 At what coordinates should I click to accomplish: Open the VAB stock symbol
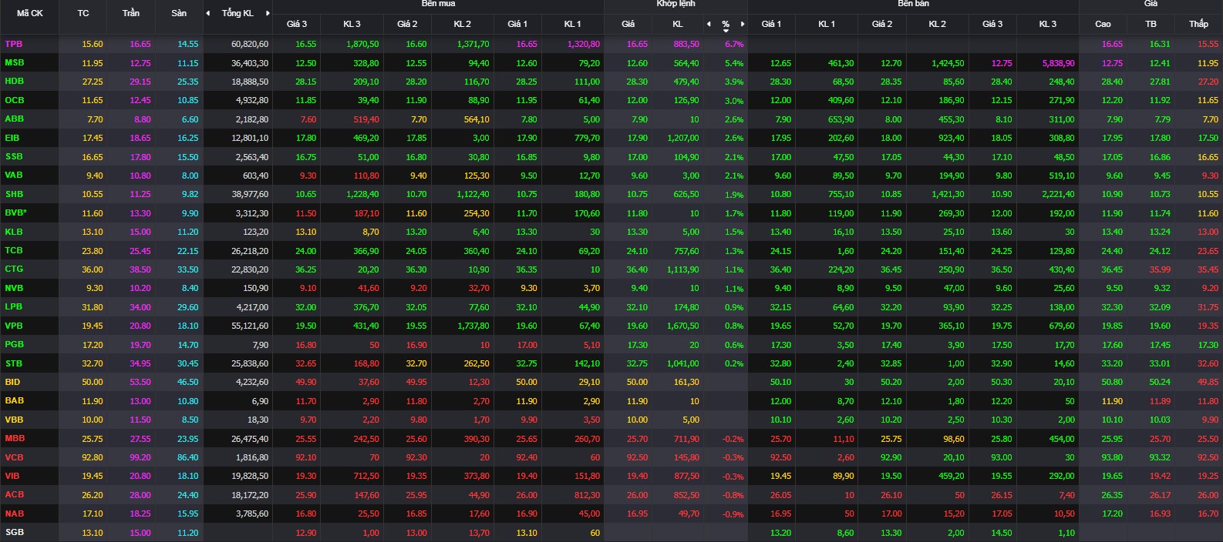(14, 175)
